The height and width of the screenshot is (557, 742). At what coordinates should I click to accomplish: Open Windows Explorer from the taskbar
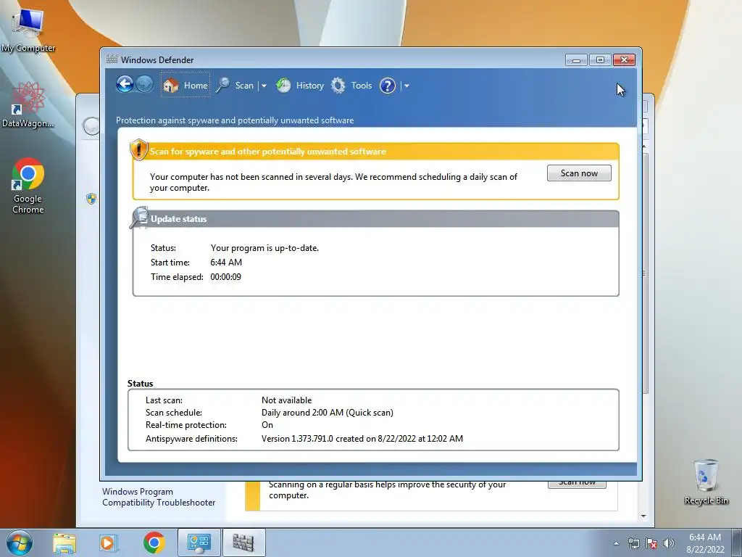(64, 542)
